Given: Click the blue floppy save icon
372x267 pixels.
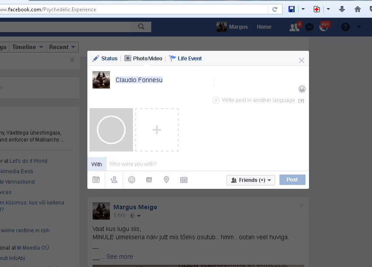Looking at the screenshot, I should (291, 9).
